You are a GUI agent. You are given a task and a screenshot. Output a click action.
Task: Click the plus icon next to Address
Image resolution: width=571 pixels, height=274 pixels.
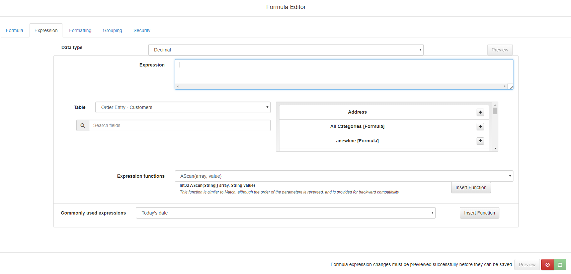[480, 112]
